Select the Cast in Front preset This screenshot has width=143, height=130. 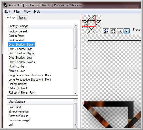coord(16,36)
